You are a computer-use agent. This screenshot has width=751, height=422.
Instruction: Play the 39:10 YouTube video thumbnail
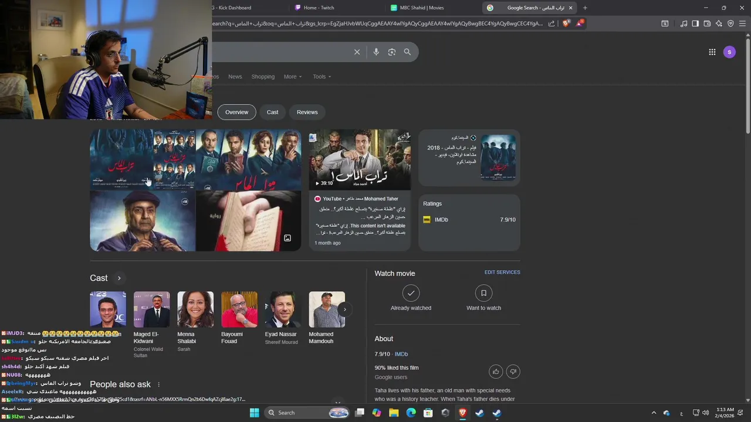(x=360, y=160)
